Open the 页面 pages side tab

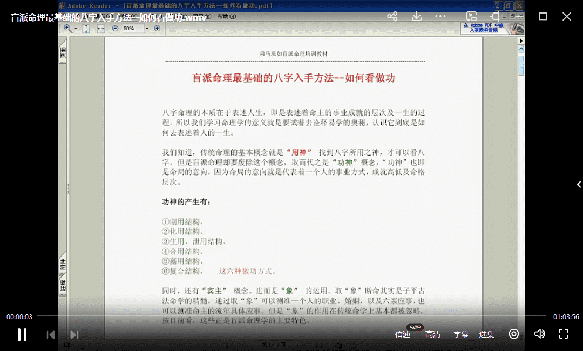click(x=63, y=53)
